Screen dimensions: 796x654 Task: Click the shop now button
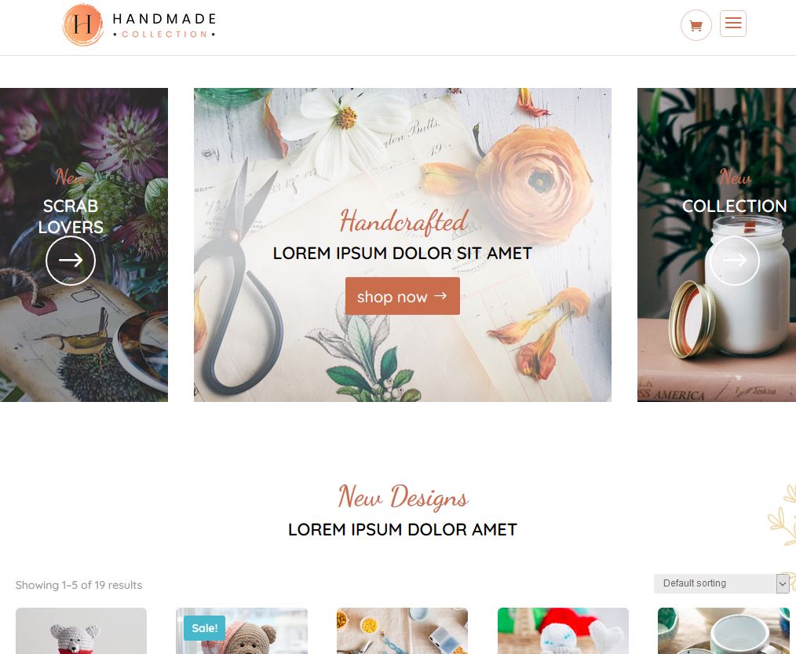point(403,296)
